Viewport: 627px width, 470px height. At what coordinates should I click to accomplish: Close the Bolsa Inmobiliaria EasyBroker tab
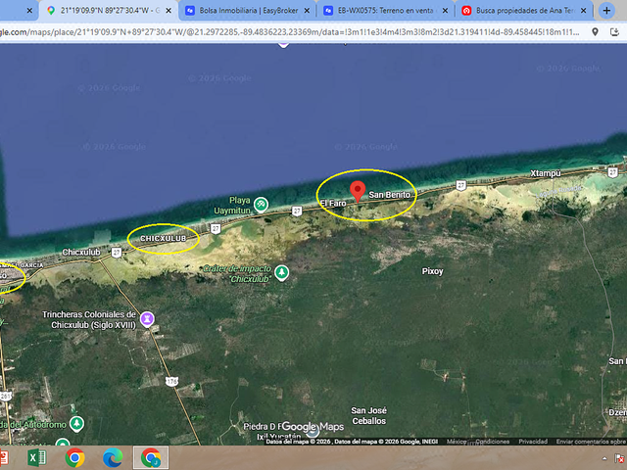[x=307, y=11]
